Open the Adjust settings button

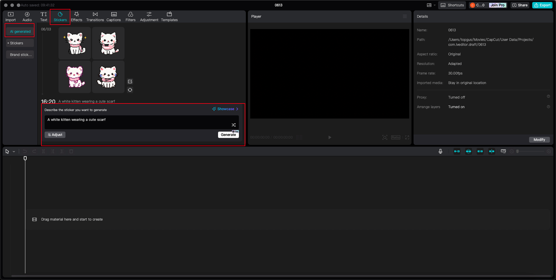tap(55, 135)
